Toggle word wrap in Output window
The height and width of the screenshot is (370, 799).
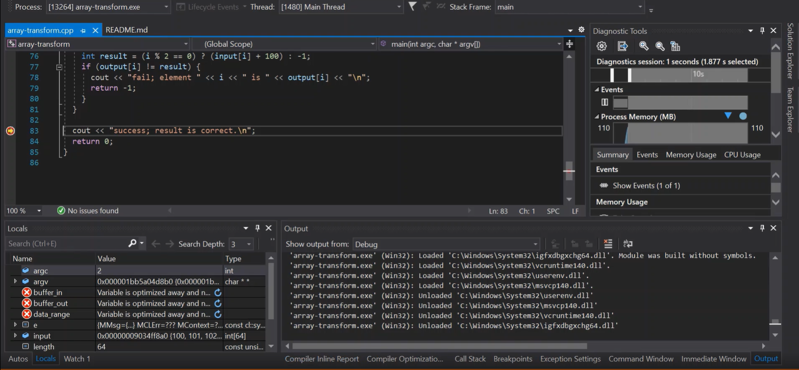628,244
